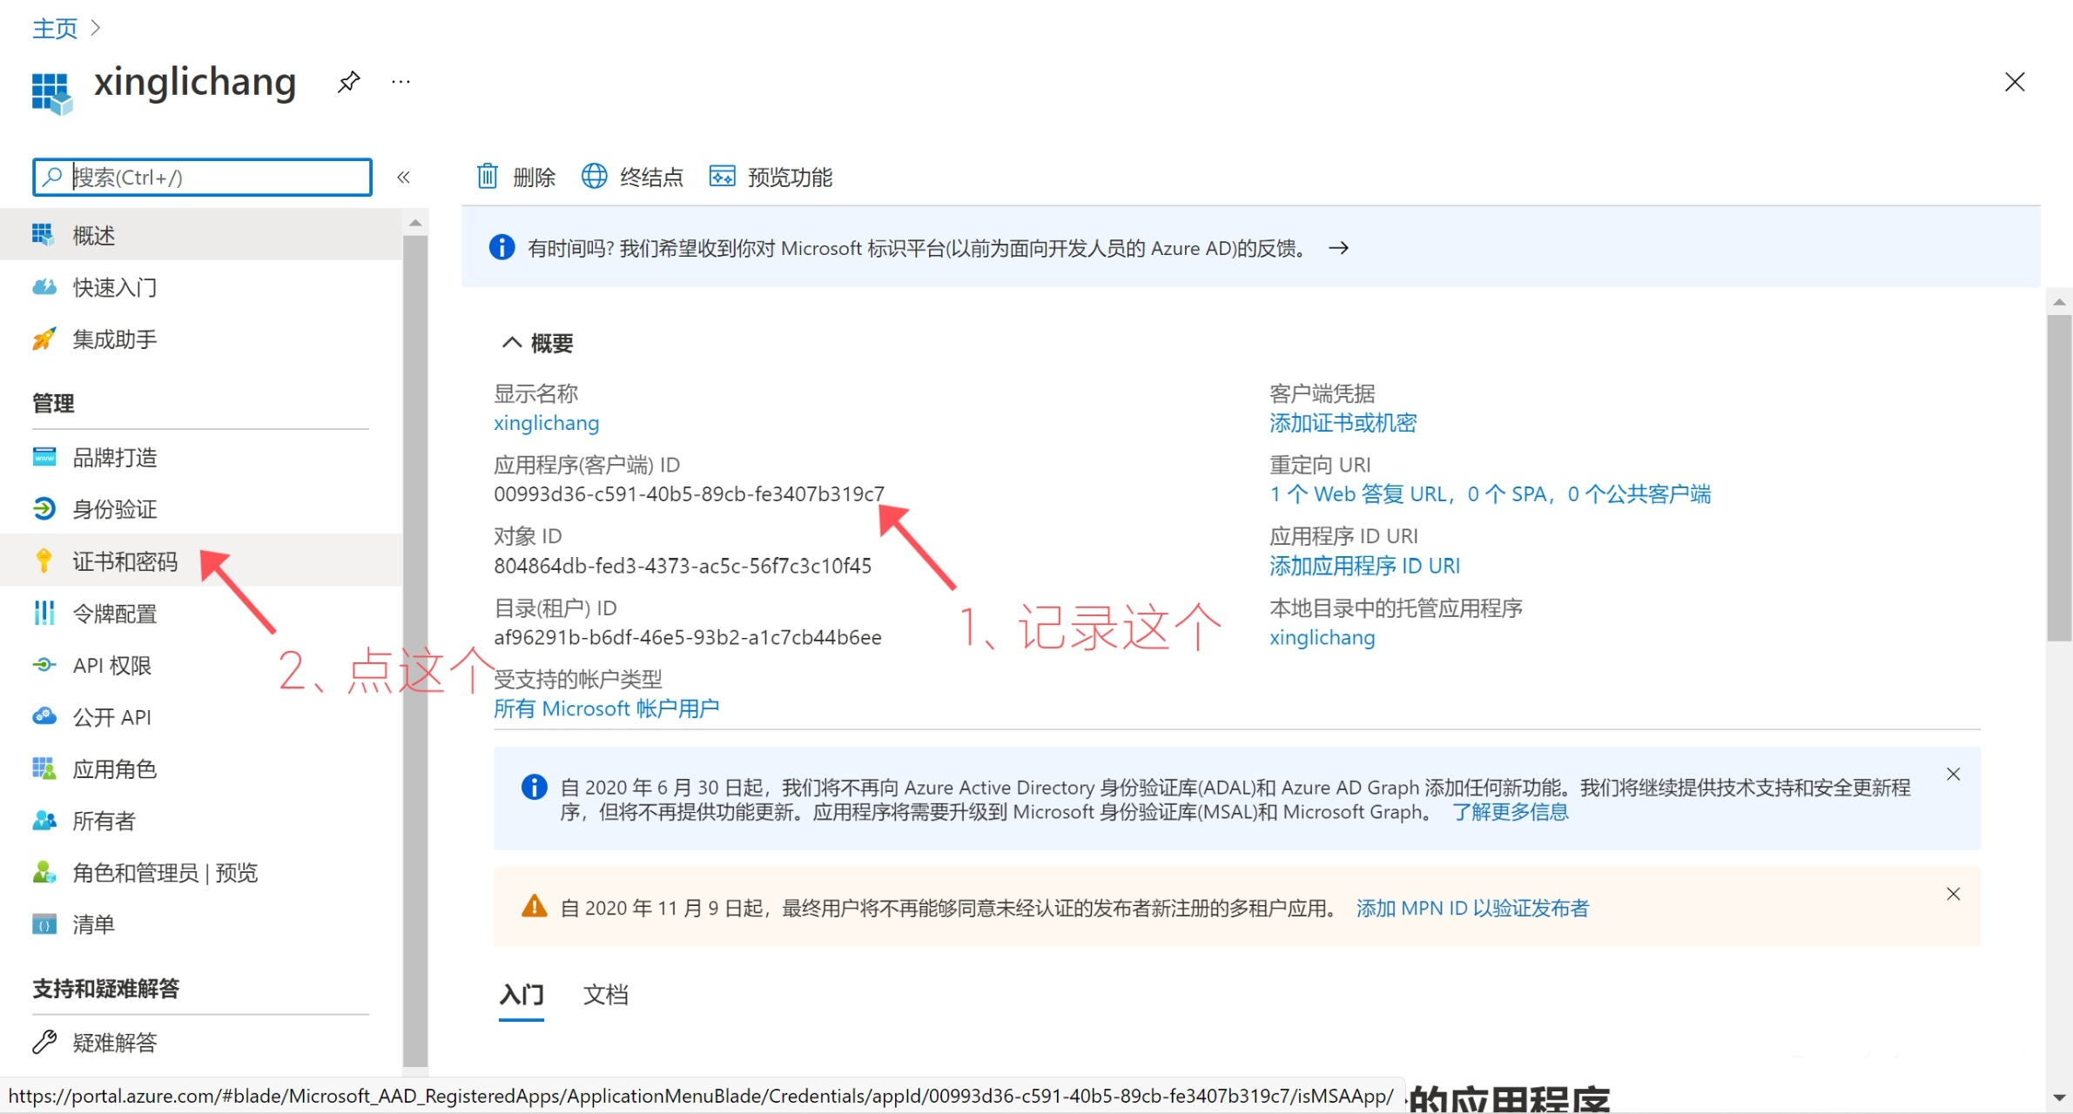Focus the 搜索(Ctrl+/) search box
This screenshot has height=1114, width=2073.
pos(202,178)
